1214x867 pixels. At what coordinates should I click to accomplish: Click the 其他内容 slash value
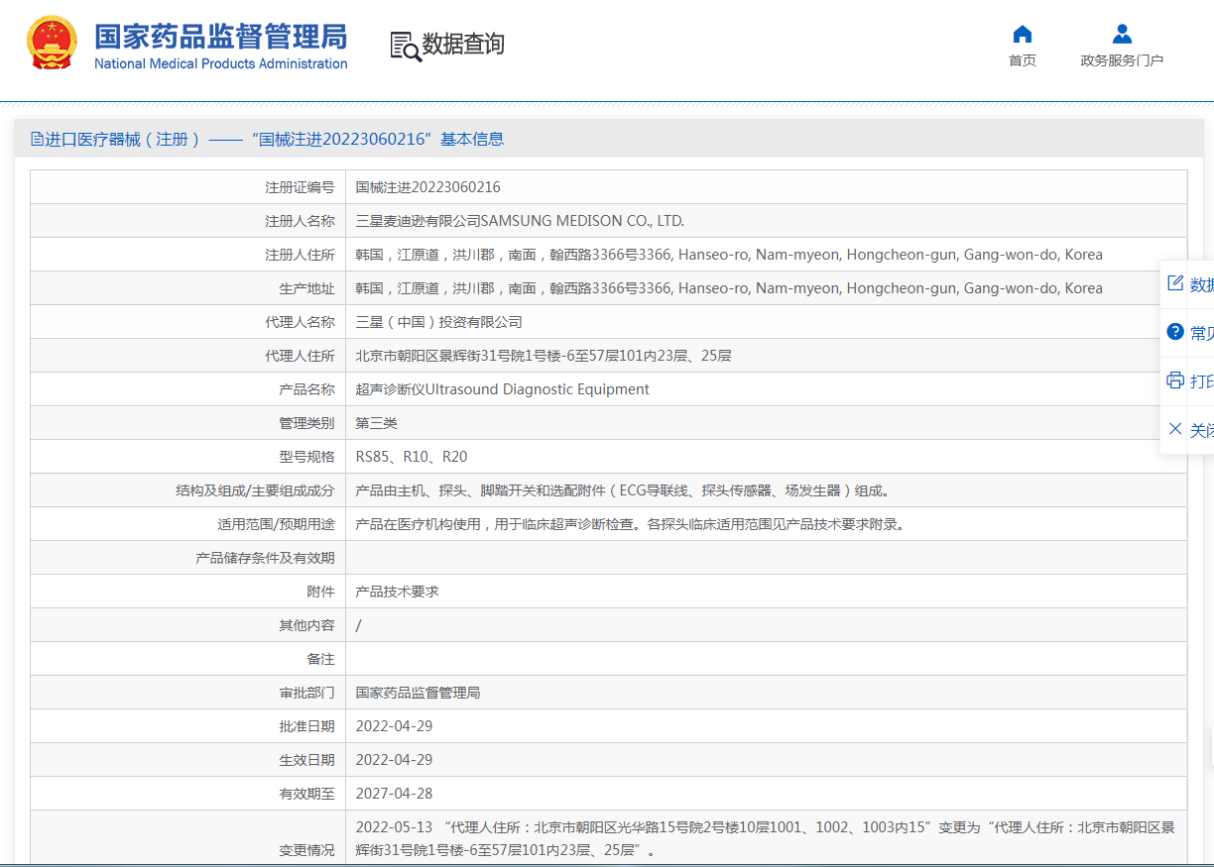pos(359,625)
